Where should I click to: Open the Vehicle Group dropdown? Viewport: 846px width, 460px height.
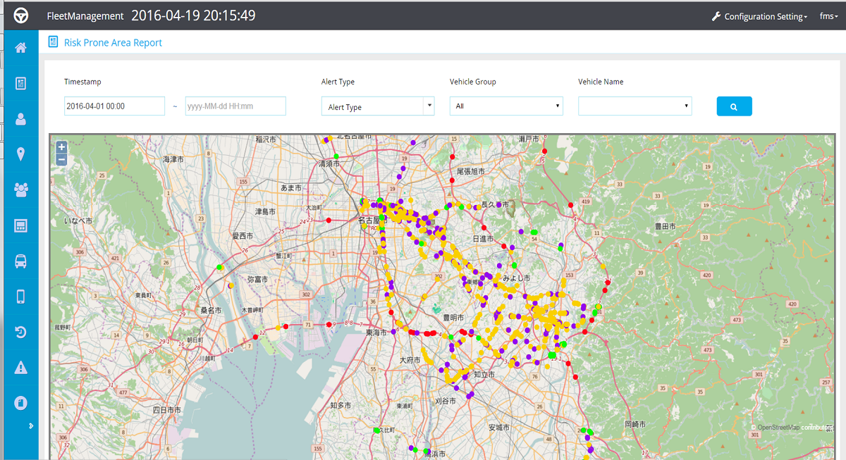[506, 106]
